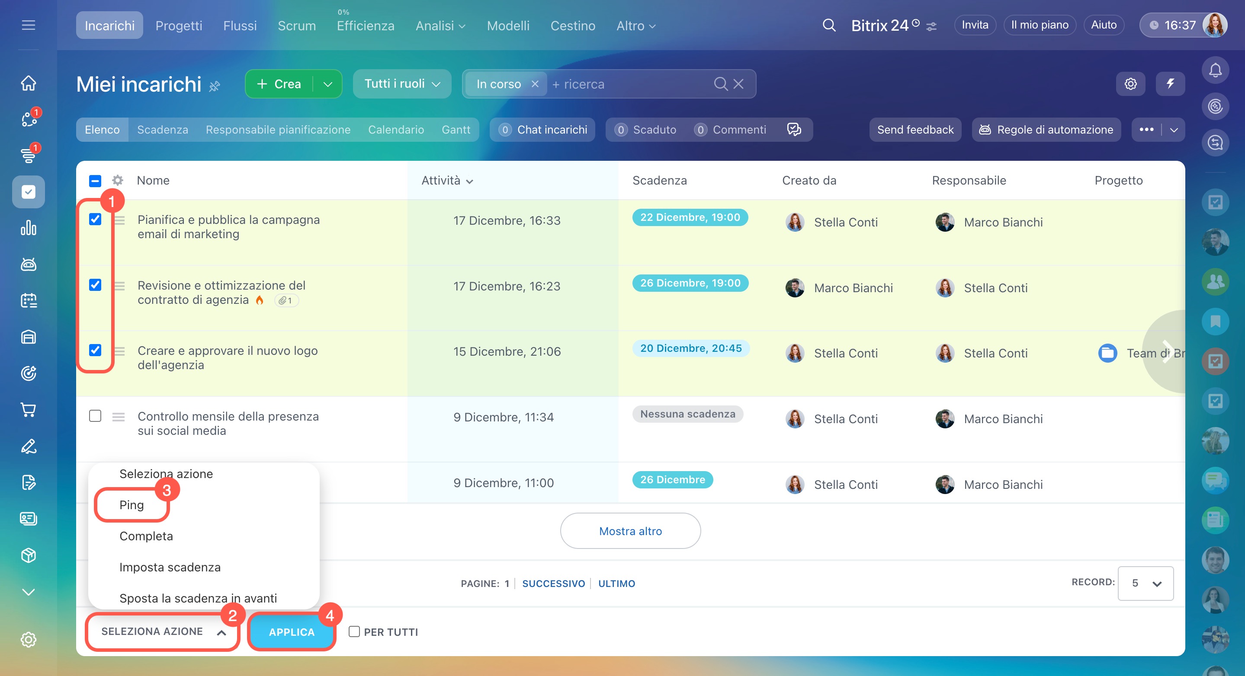1245x676 pixels.
Task: Open the notifications bell icon
Action: click(x=1215, y=70)
